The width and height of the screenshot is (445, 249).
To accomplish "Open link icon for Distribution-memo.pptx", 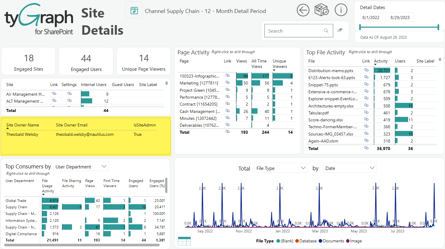I will (366, 70).
